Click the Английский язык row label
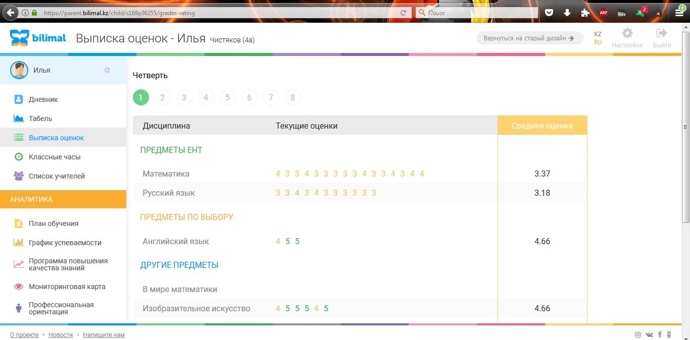Screen dimensions: 690x340 pos(176,241)
